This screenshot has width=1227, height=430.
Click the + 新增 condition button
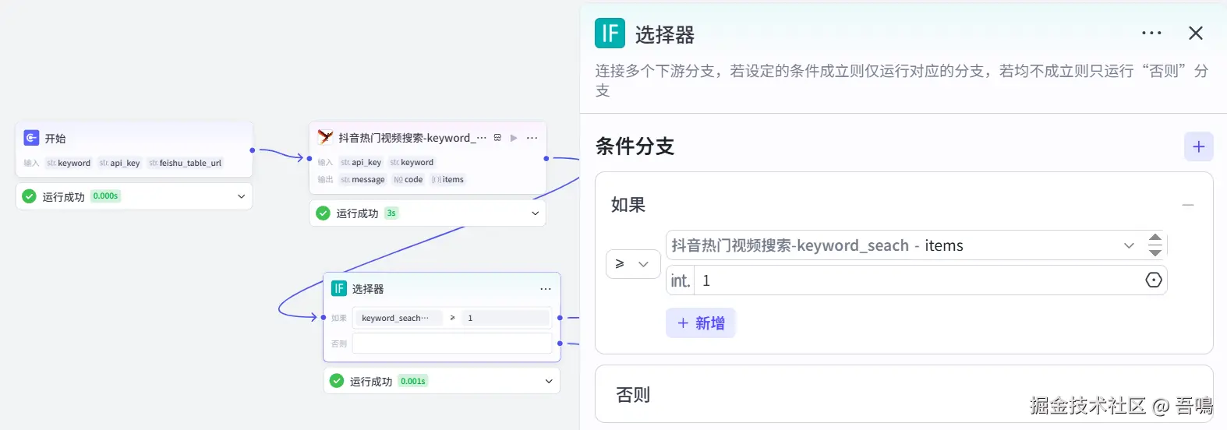coord(701,323)
